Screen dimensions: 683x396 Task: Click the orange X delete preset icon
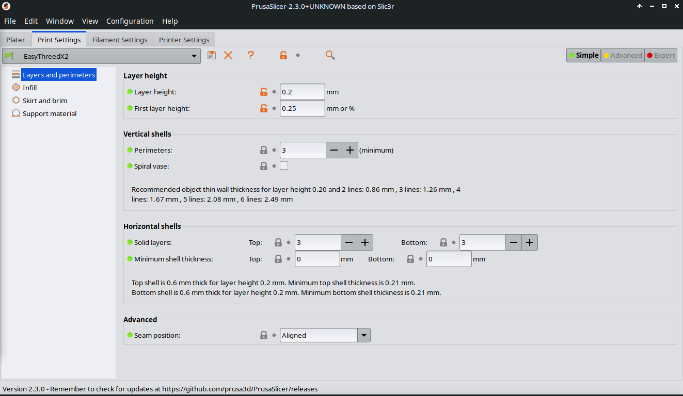[228, 55]
